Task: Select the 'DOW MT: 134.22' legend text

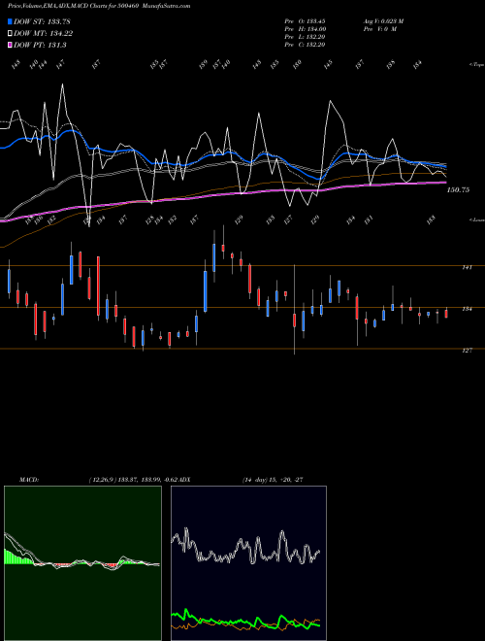Action: click(x=44, y=34)
